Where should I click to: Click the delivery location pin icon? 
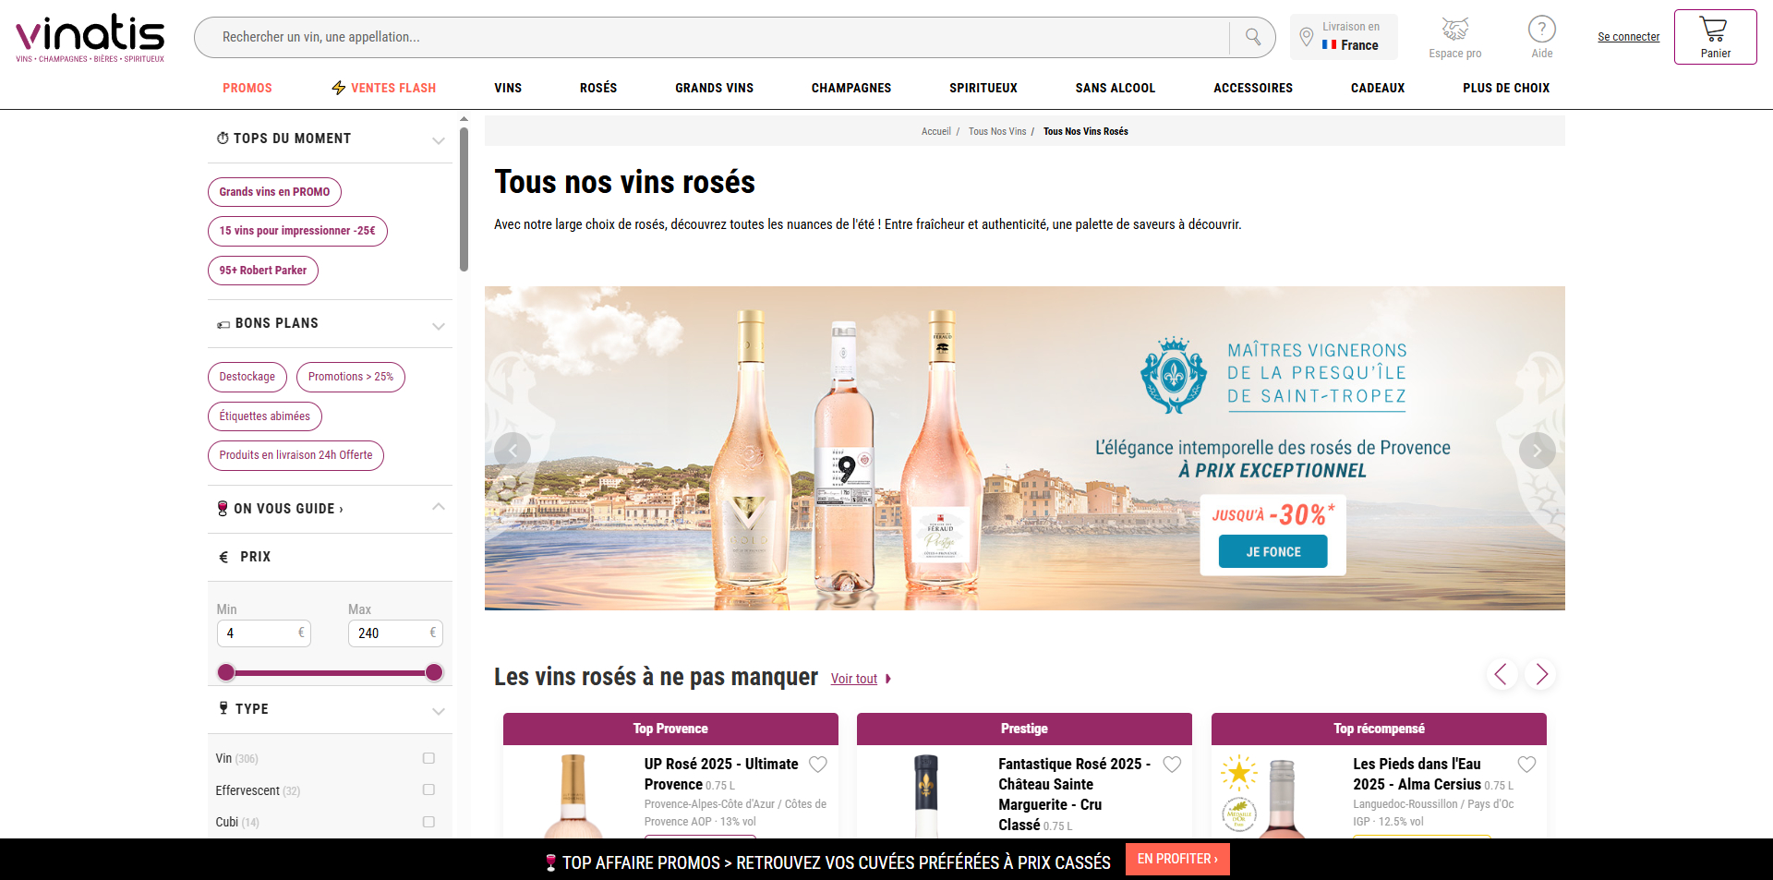coord(1306,37)
